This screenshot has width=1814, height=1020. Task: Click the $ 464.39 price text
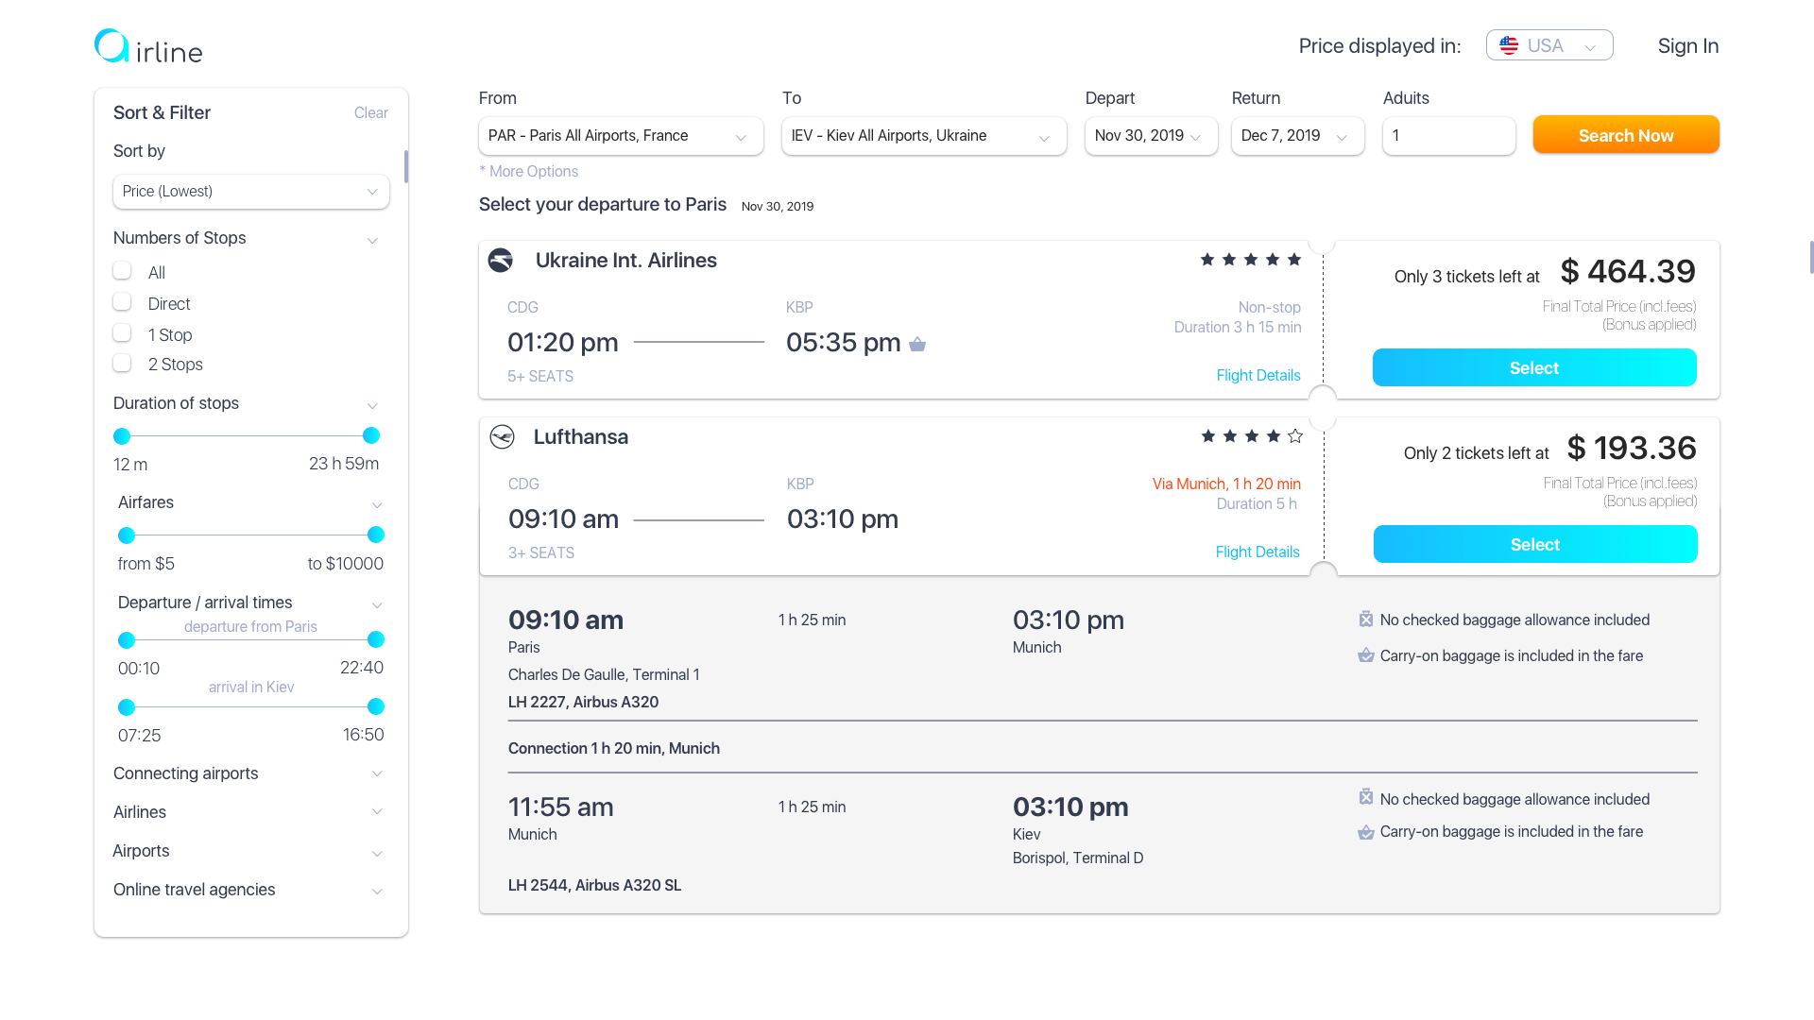[x=1628, y=271]
